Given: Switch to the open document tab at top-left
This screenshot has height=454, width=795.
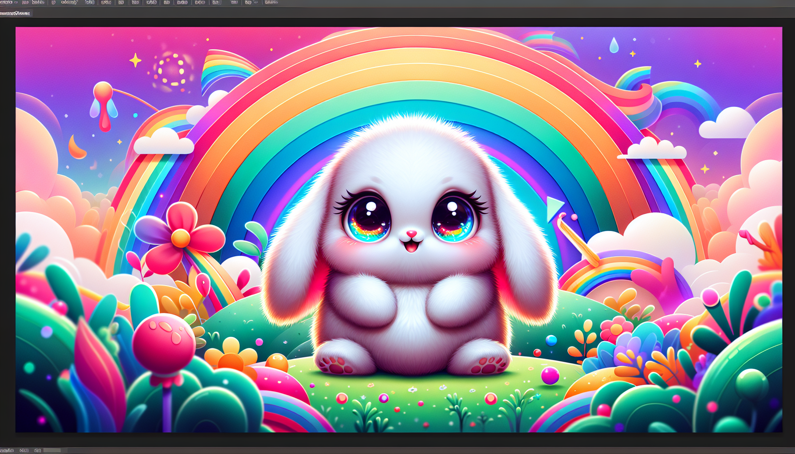Looking at the screenshot, I should [x=16, y=13].
